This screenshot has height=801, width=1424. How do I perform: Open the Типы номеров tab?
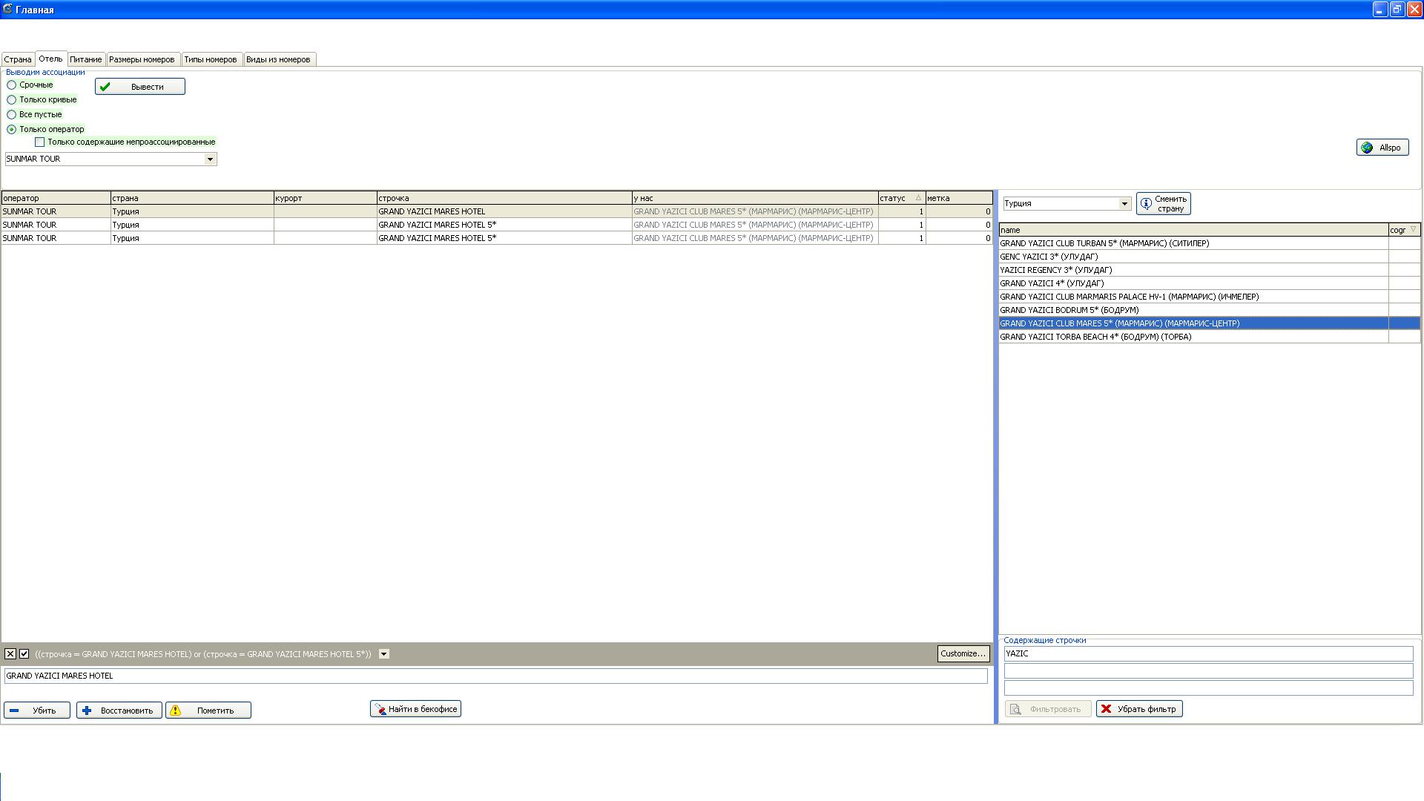[210, 59]
